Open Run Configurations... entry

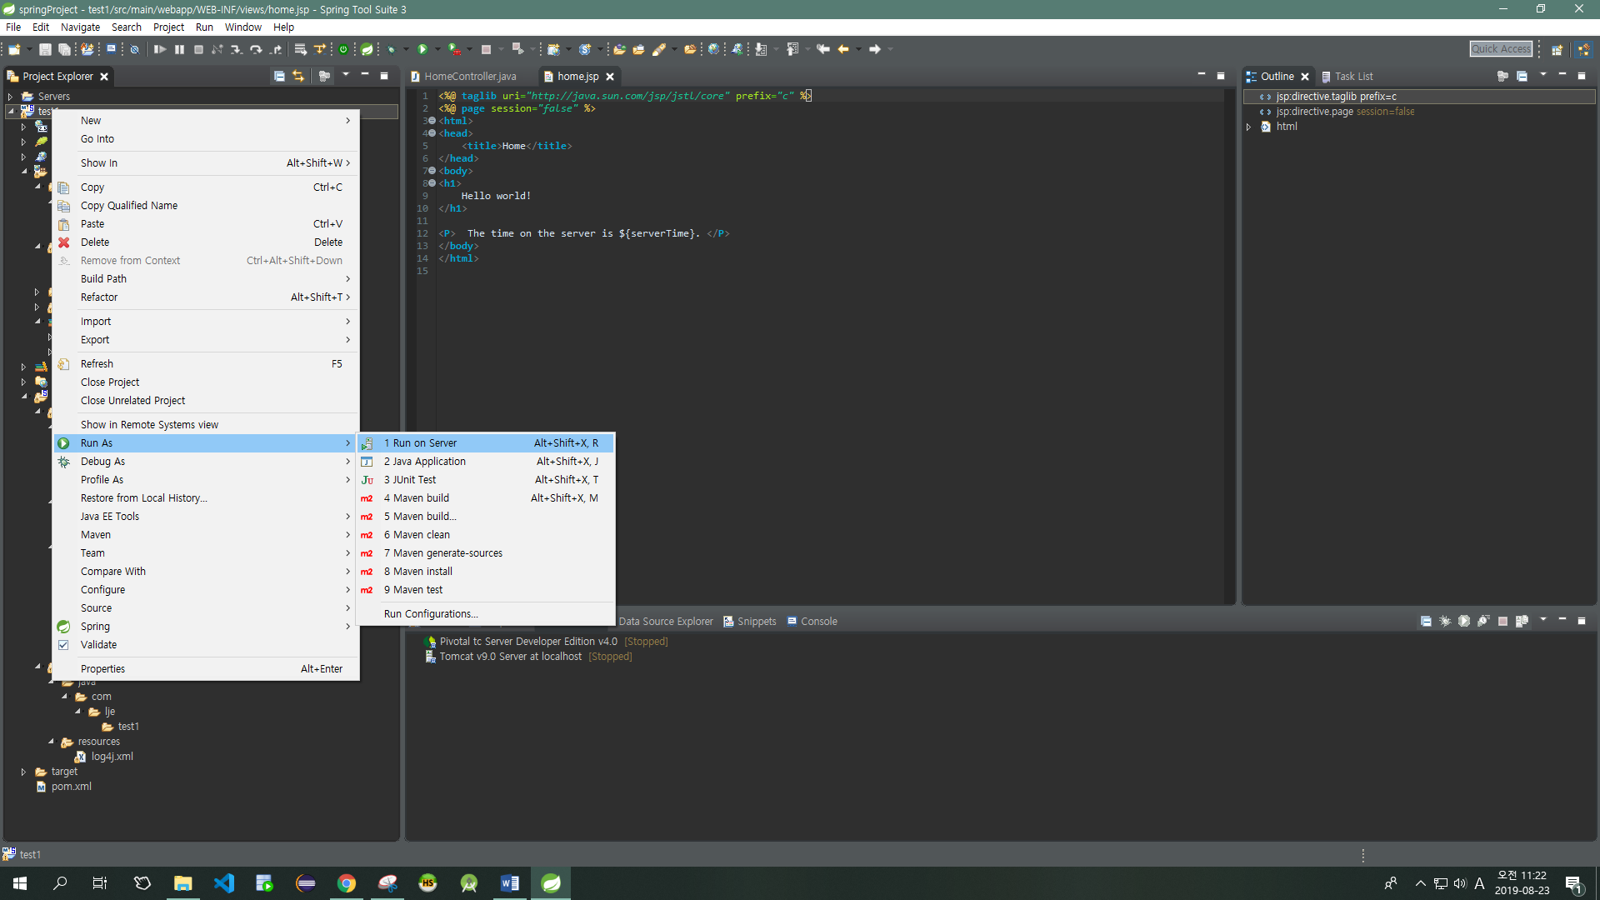click(x=431, y=614)
